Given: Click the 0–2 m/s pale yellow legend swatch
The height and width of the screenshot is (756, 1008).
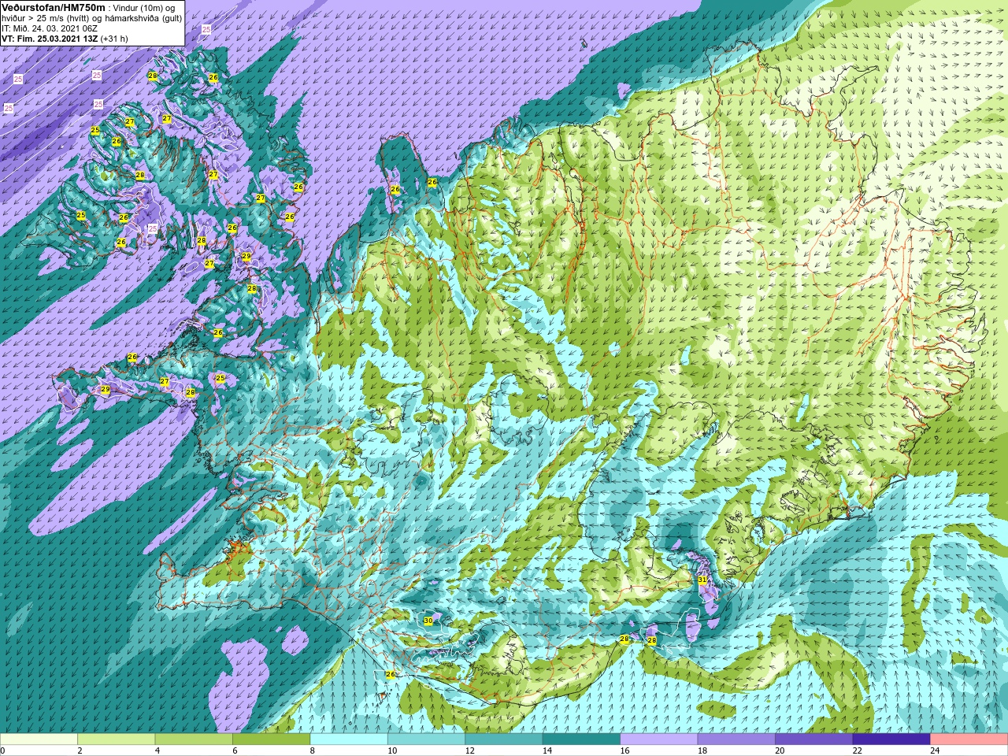Looking at the screenshot, I should tap(39, 739).
